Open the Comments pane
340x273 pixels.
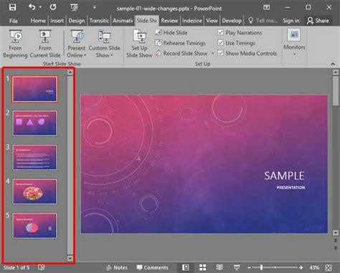[x=152, y=267]
